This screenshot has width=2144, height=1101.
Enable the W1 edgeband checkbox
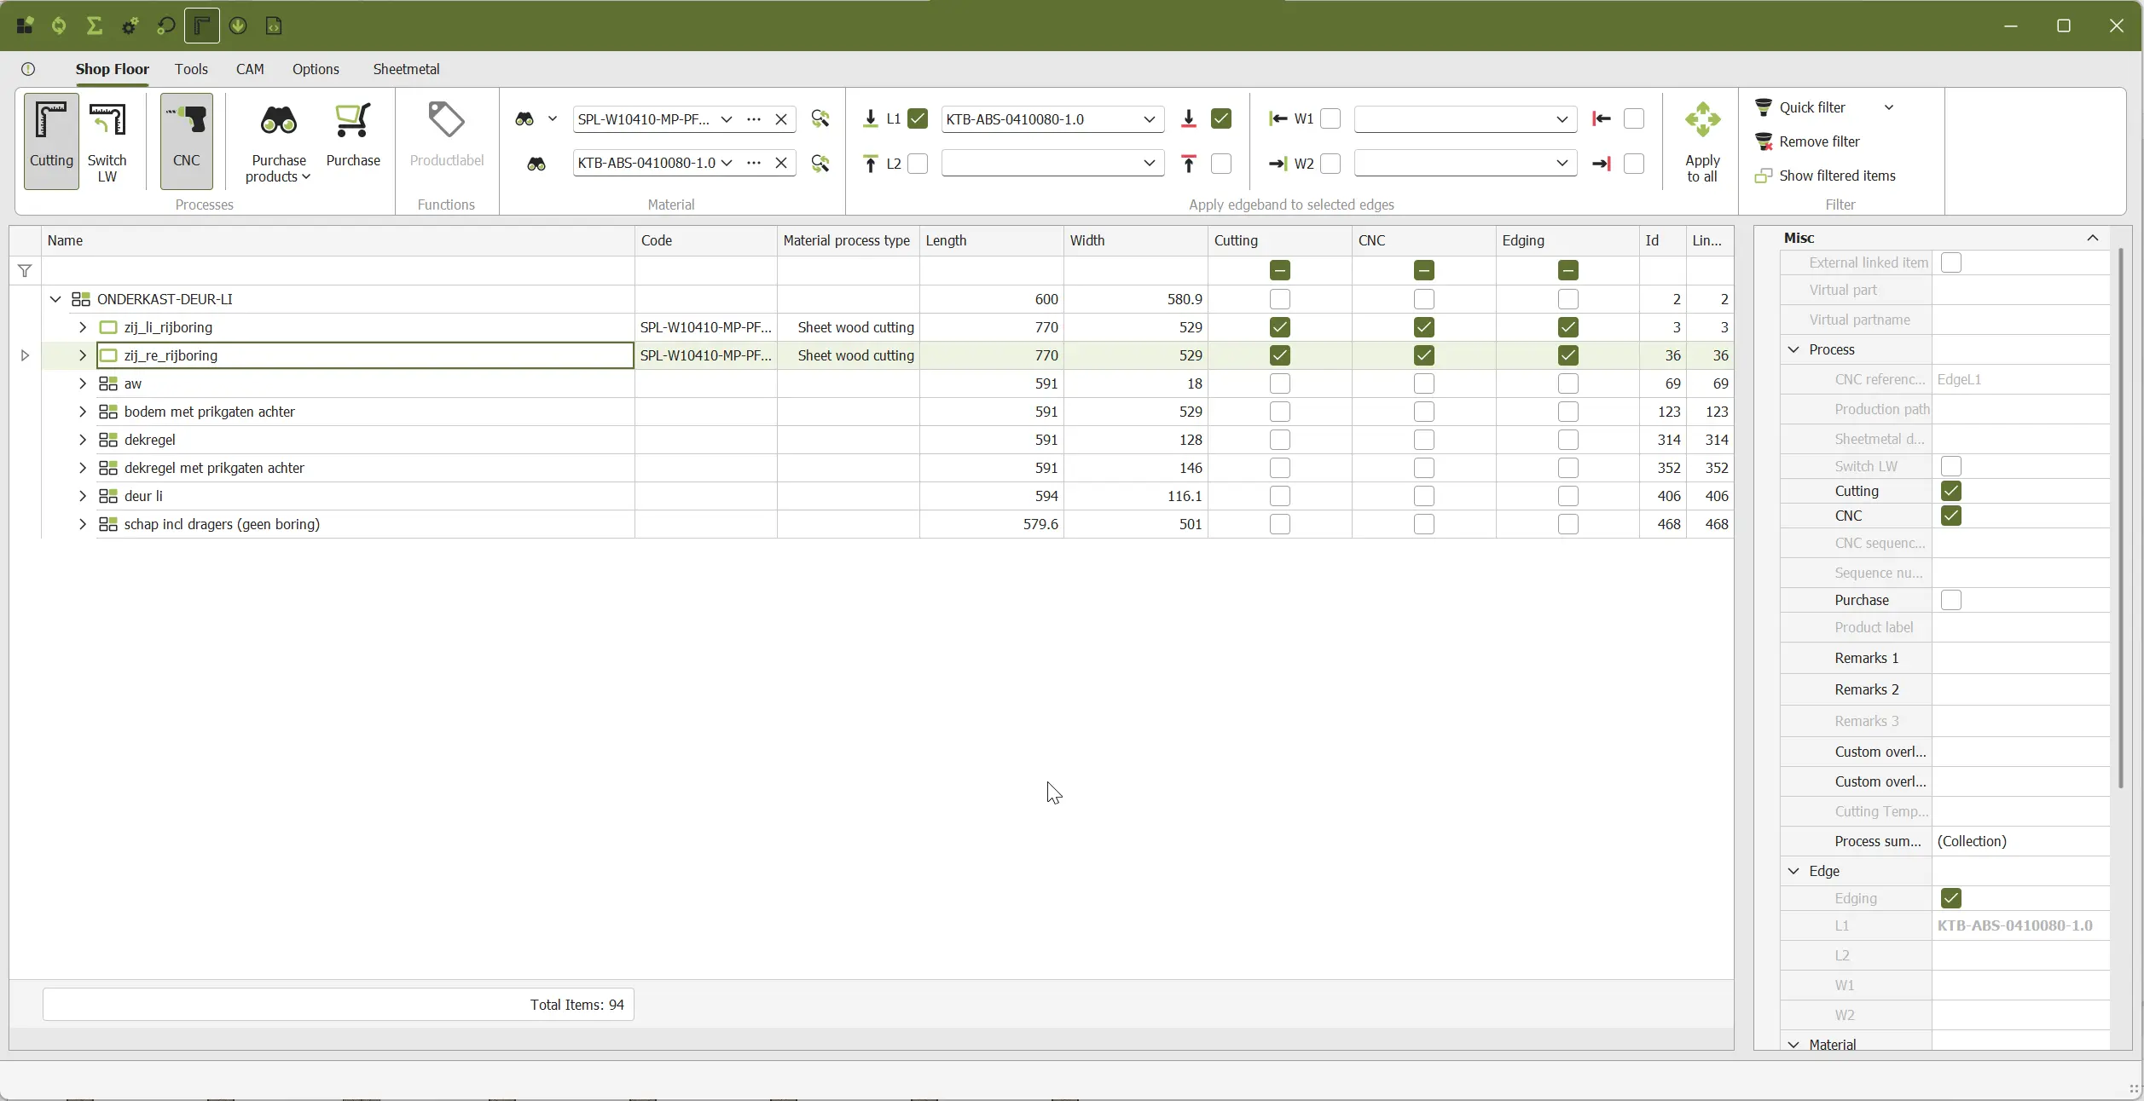click(1330, 118)
